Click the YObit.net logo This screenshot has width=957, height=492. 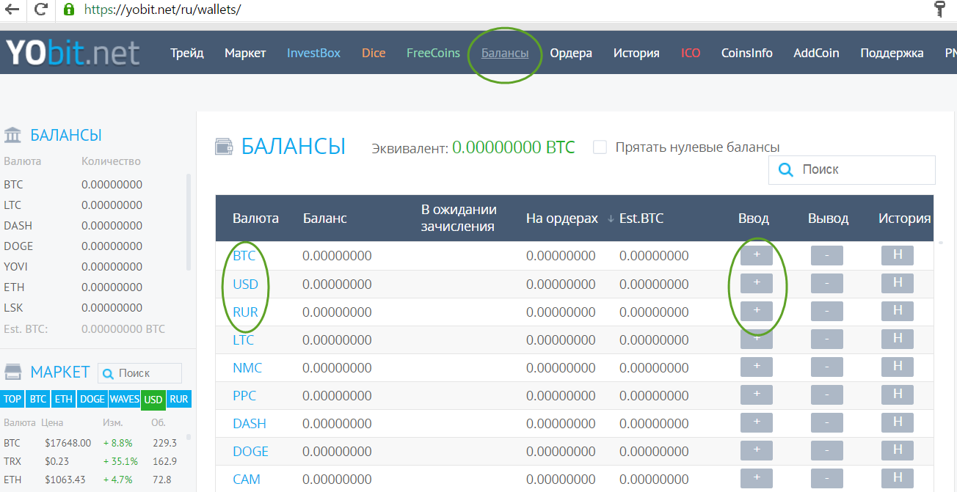(73, 53)
